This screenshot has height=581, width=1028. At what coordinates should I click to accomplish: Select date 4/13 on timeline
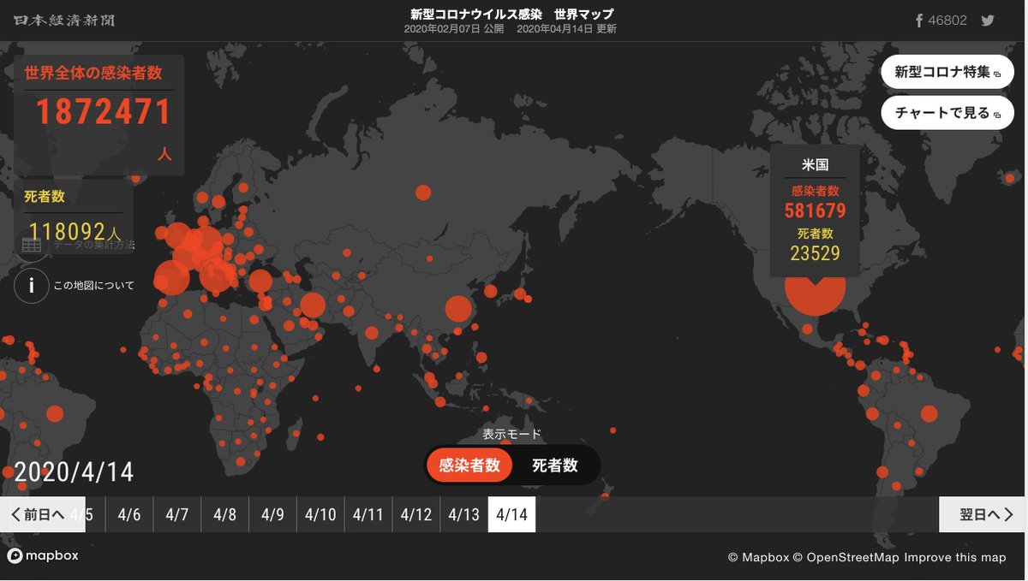coord(464,514)
